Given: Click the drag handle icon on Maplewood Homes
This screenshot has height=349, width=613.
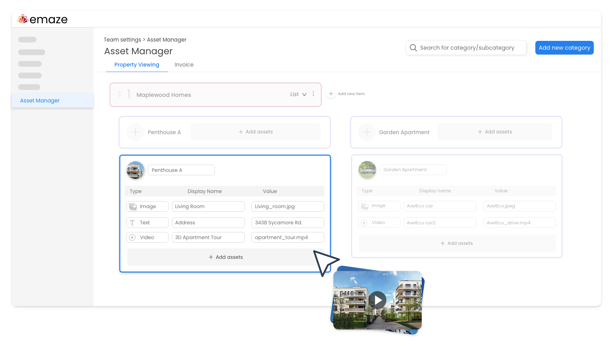Looking at the screenshot, I should point(120,94).
